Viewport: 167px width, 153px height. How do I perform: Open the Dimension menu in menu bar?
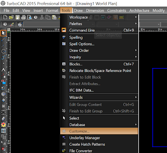click(x=95, y=10)
